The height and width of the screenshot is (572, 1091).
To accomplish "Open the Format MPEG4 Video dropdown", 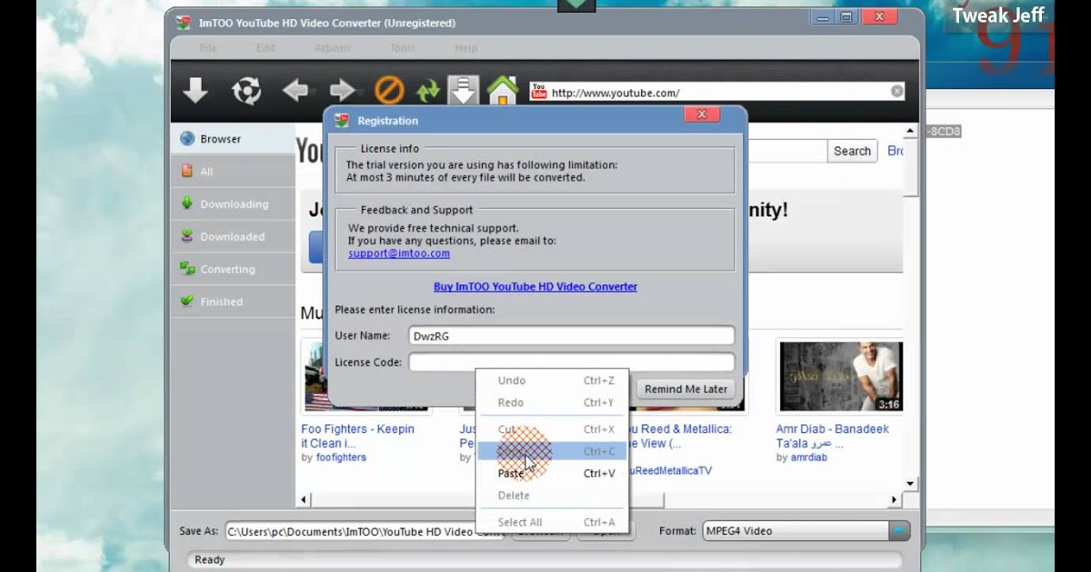I will click(806, 531).
